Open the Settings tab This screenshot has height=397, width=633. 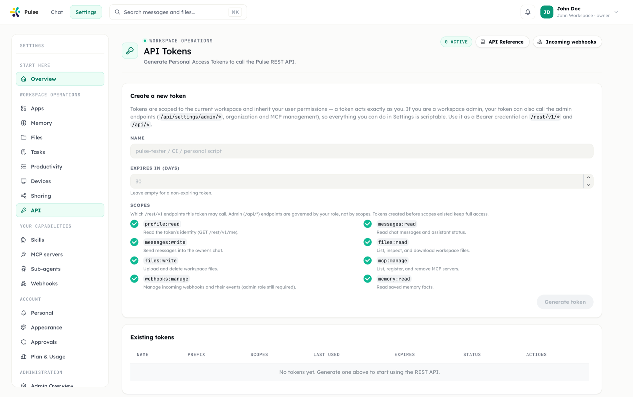point(86,12)
